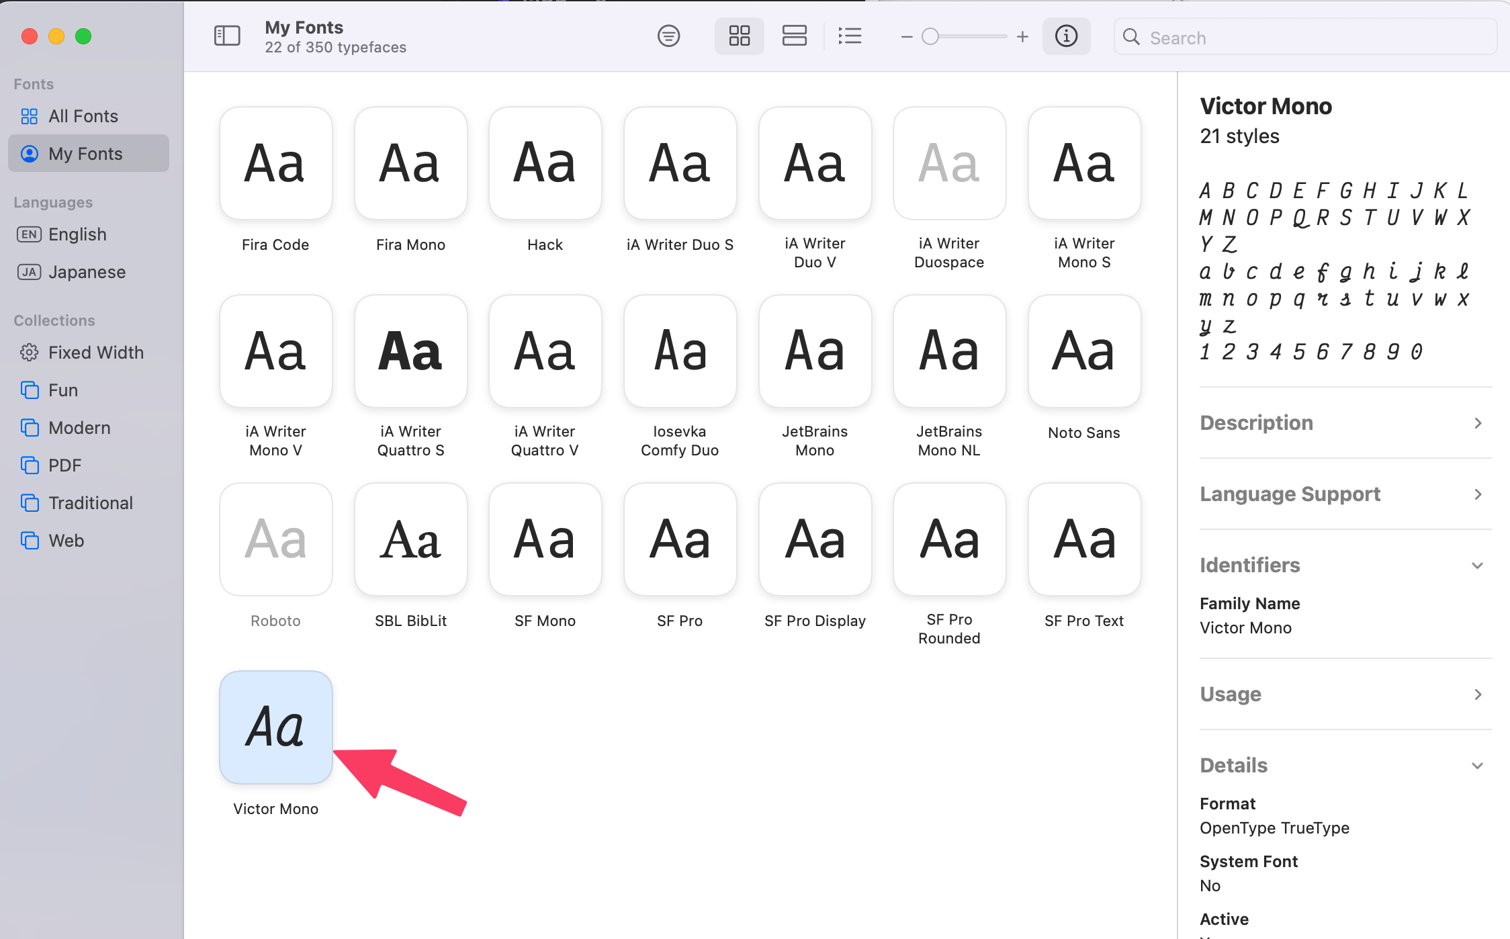Select All Fonts in sidebar
The height and width of the screenshot is (939, 1510).
pyautogui.click(x=89, y=116)
